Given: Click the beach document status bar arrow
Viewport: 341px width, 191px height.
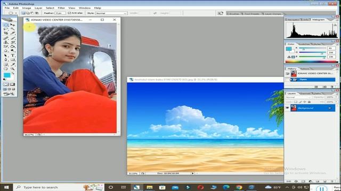Looking at the screenshot, I should pyautogui.click(x=192, y=173).
